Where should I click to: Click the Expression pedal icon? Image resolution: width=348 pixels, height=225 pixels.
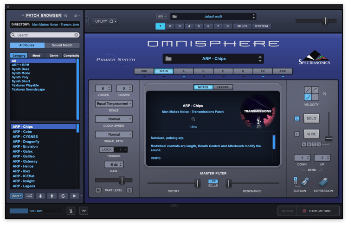tap(323, 182)
